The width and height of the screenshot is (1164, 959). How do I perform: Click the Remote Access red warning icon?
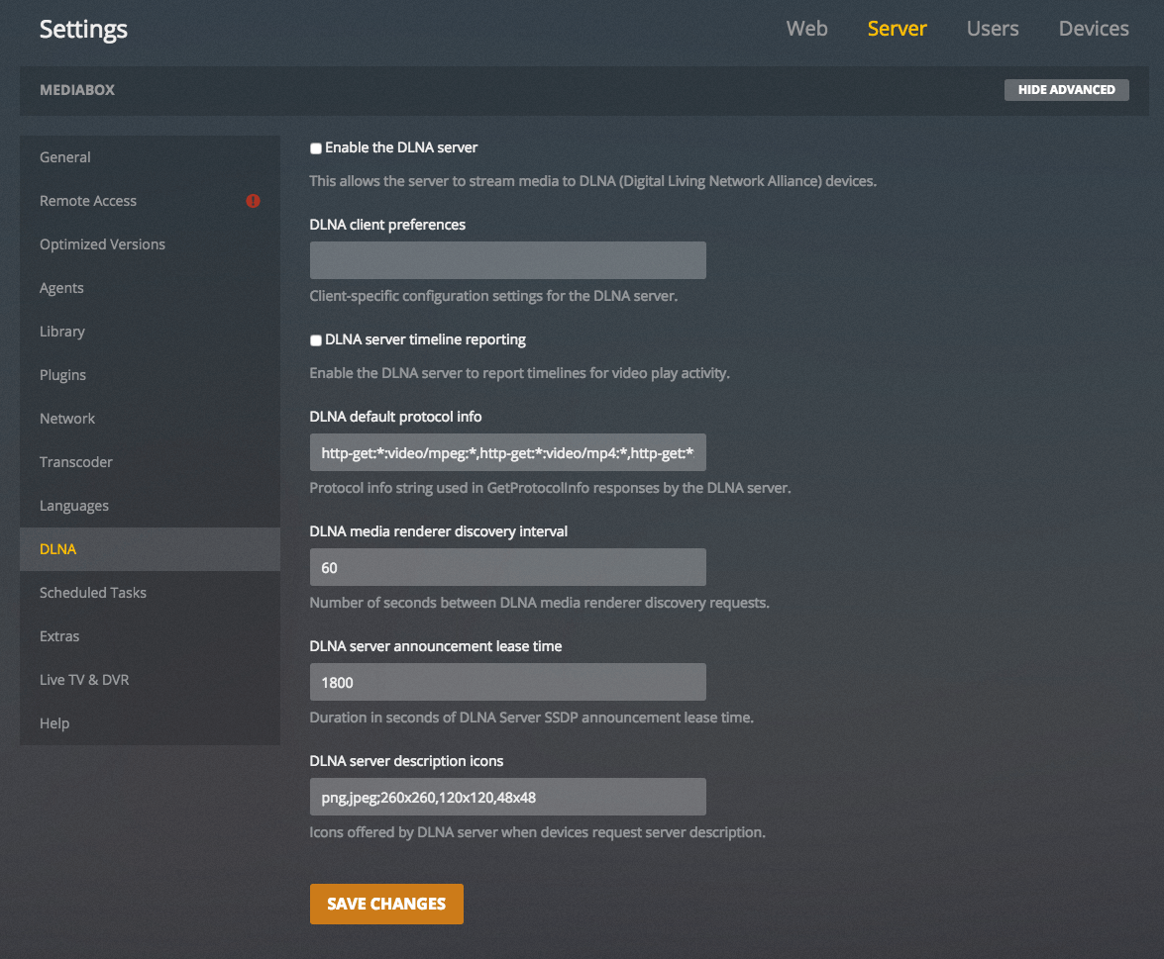(x=253, y=201)
